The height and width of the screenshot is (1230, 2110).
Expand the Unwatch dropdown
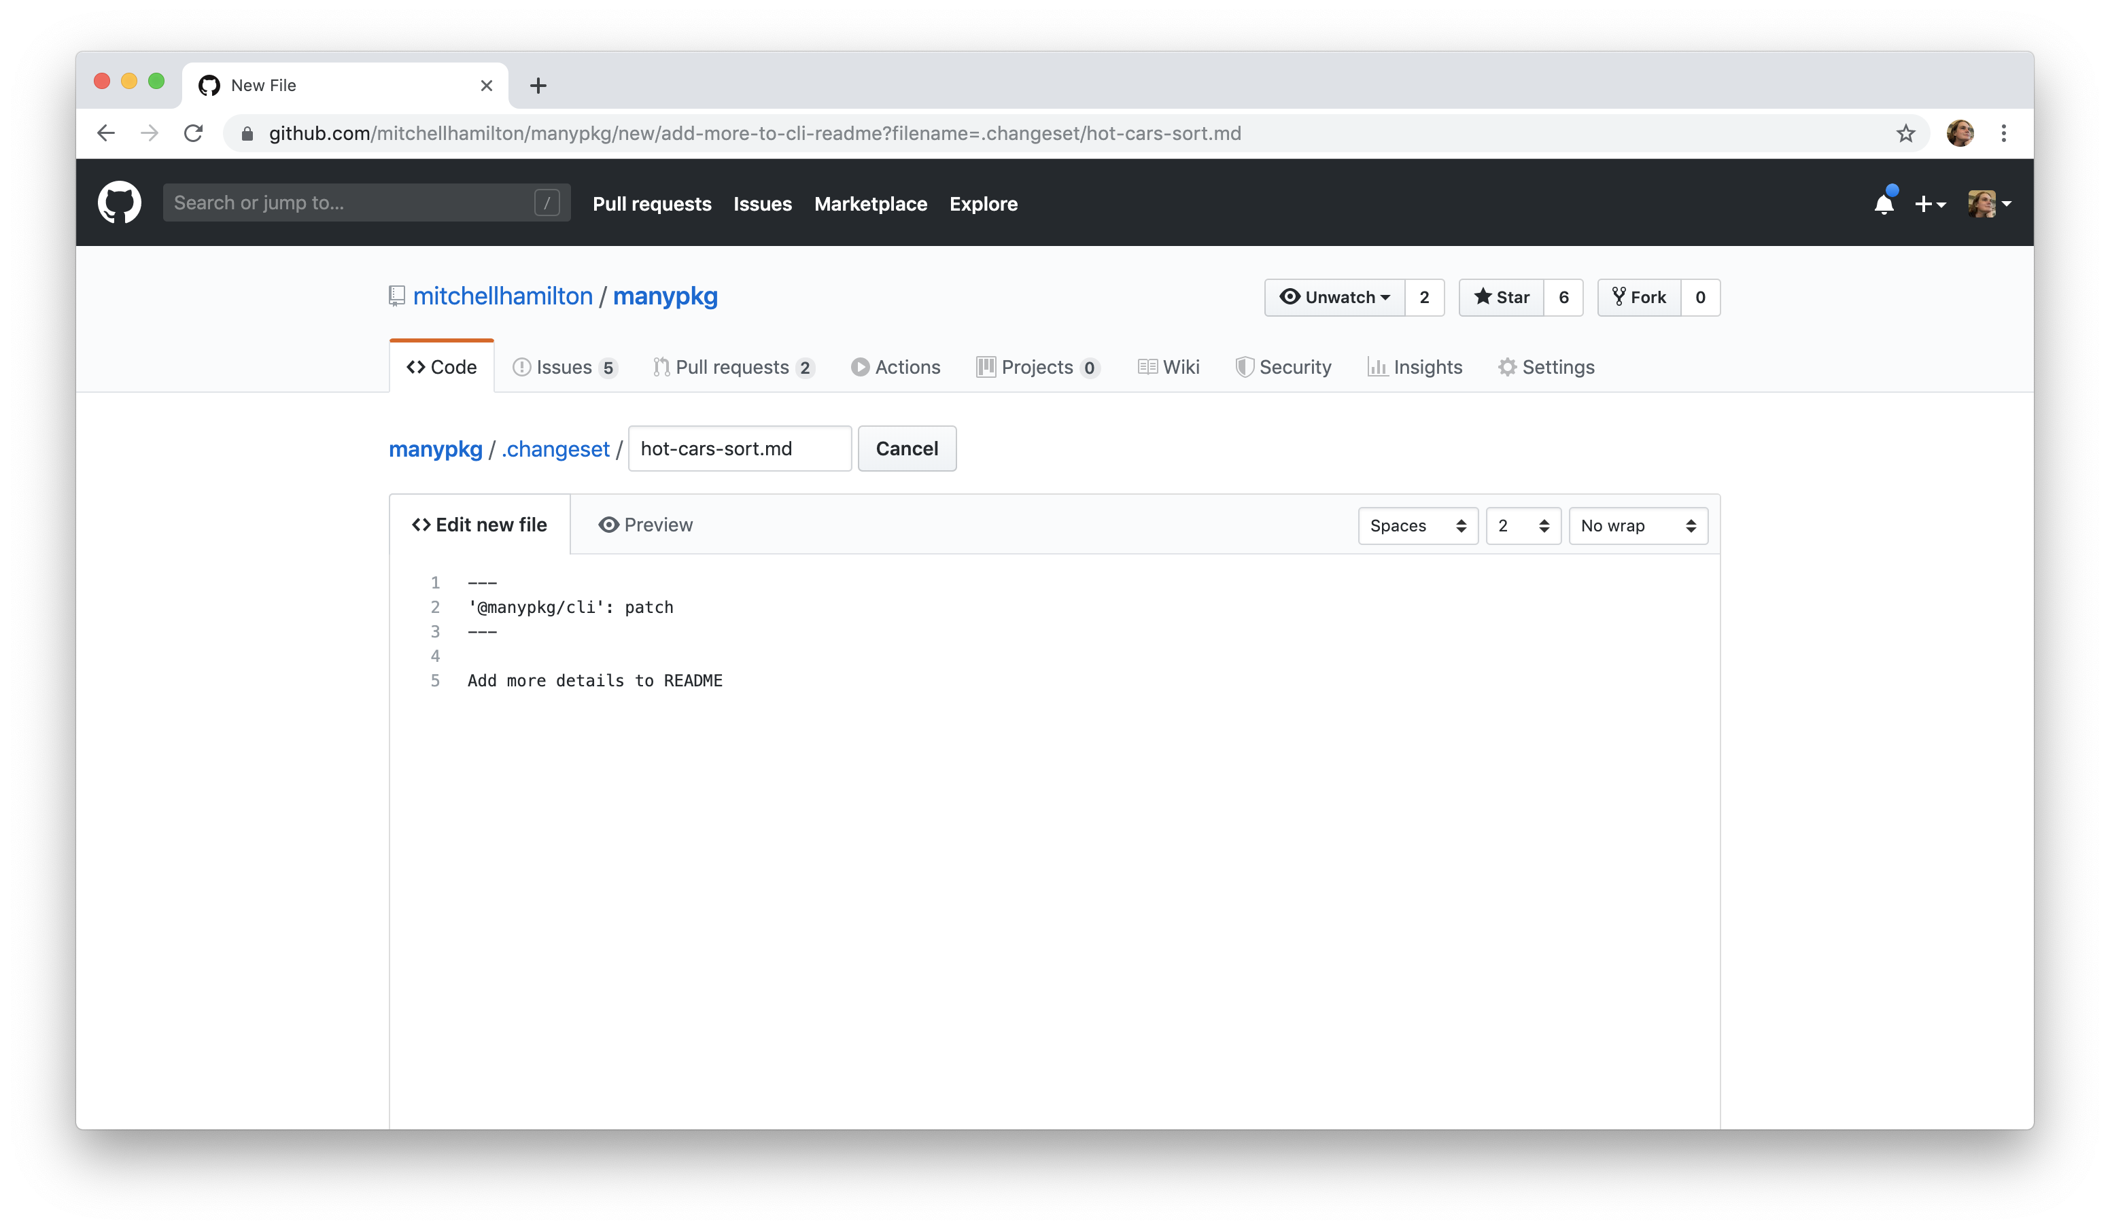1334,297
